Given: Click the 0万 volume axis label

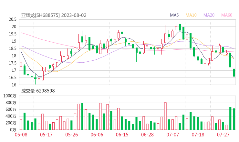Looking at the screenshot, I should click(13, 130).
